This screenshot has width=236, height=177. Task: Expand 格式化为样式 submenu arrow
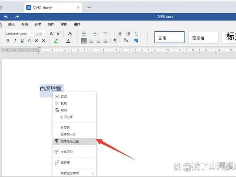click(93, 173)
